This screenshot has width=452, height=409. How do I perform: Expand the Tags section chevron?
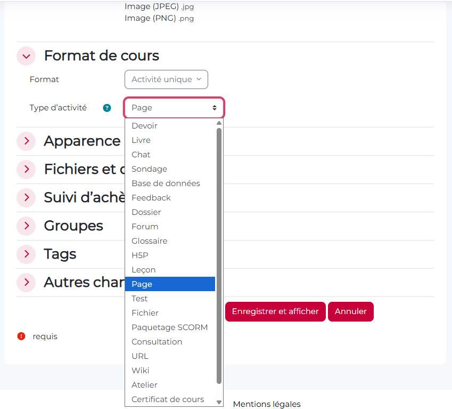[26, 254]
